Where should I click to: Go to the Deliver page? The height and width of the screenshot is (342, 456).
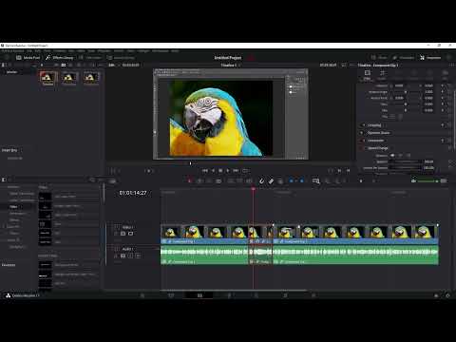point(313,295)
